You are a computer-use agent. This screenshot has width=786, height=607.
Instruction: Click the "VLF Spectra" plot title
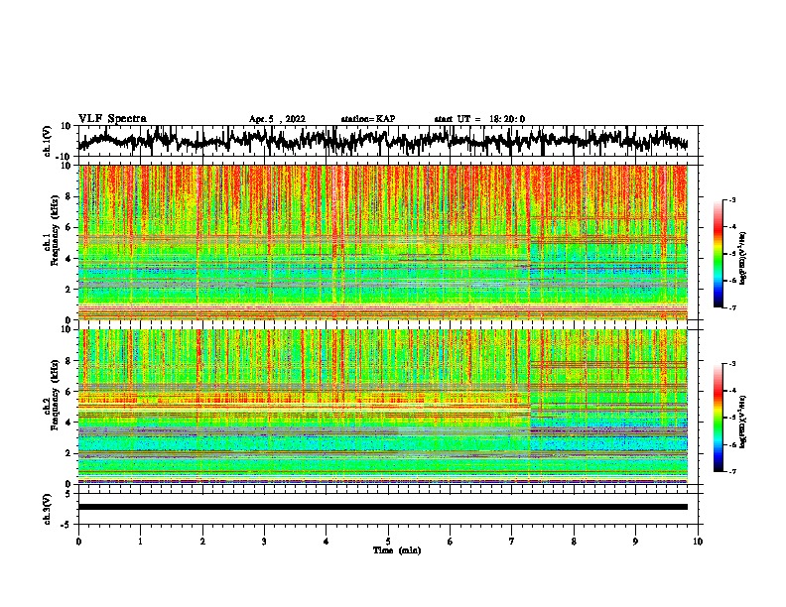click(x=112, y=119)
